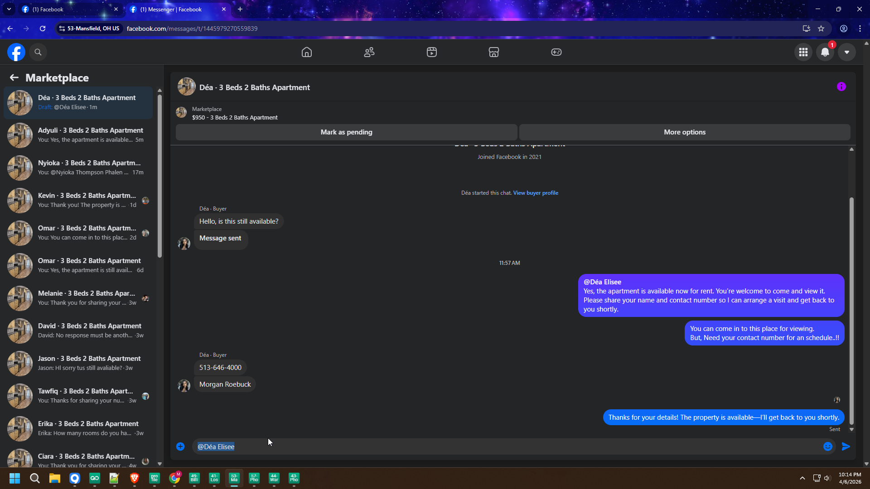Viewport: 870px width, 489px height.
Task: Bookmark this page with the star icon
Action: 821,29
